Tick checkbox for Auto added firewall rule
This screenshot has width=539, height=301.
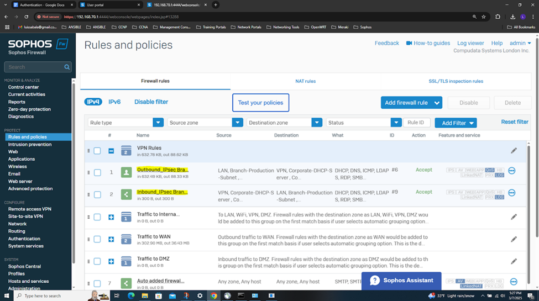pos(97,283)
